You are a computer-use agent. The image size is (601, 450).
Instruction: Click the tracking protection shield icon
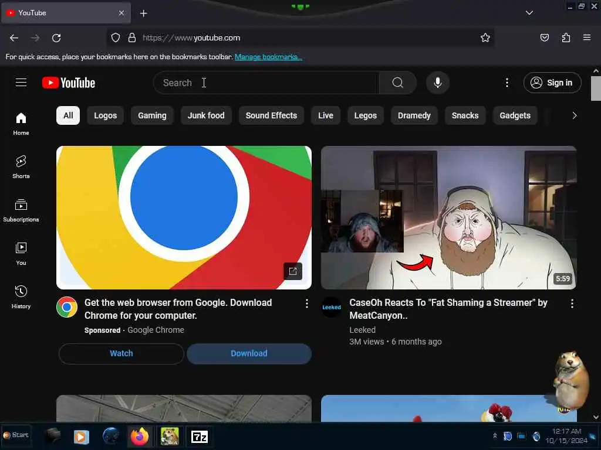116,37
